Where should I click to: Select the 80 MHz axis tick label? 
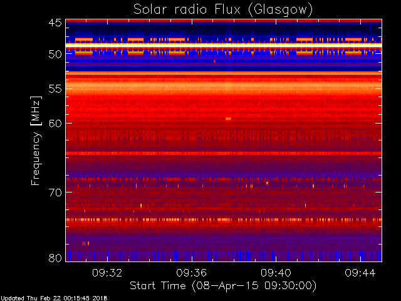click(55, 258)
